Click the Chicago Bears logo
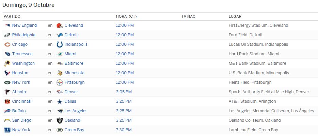318x136 pixels. pos(7,44)
